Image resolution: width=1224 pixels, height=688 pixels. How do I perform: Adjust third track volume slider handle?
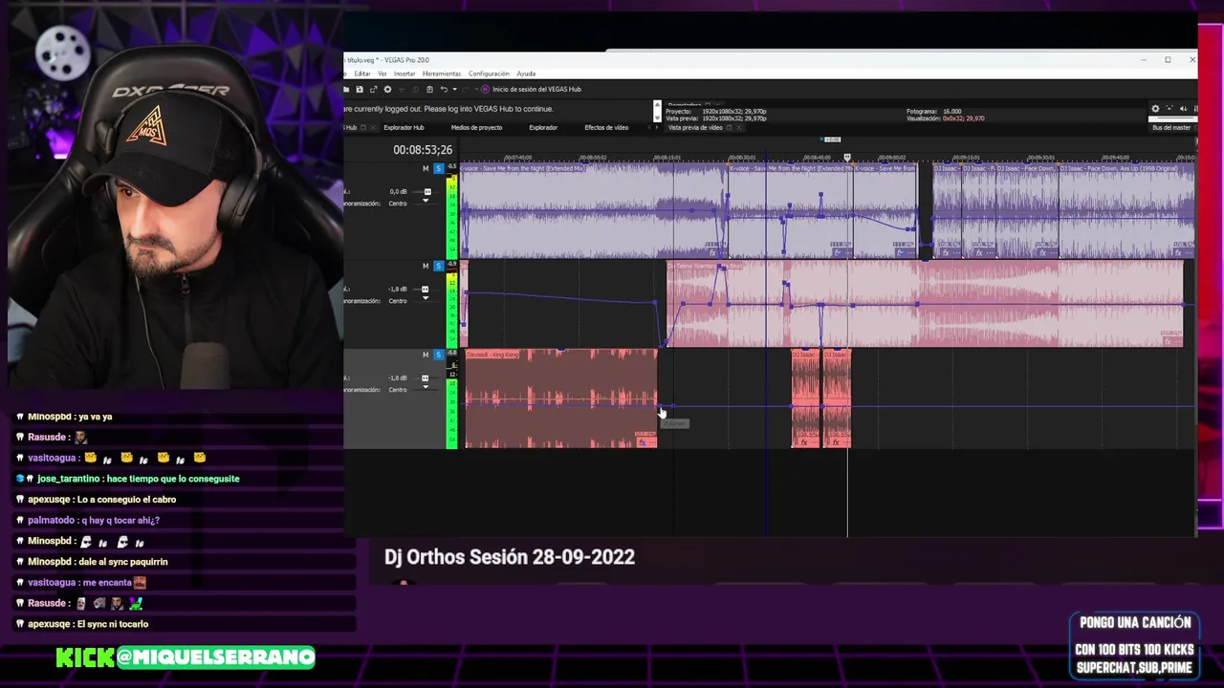426,377
